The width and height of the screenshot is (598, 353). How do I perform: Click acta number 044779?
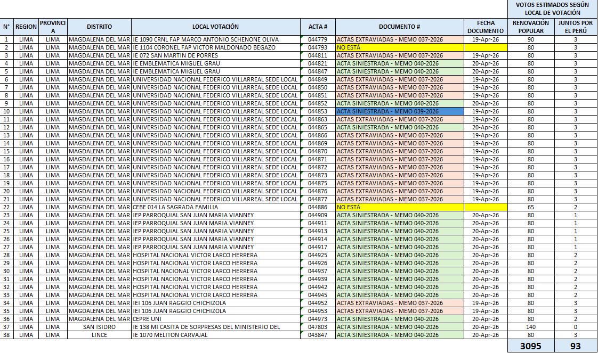point(318,39)
